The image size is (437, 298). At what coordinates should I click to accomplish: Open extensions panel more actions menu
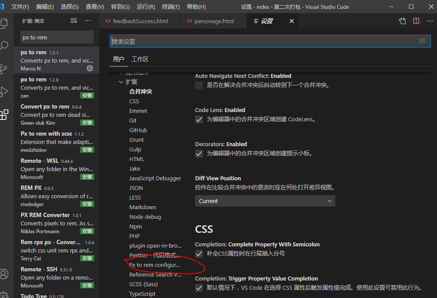88,21
